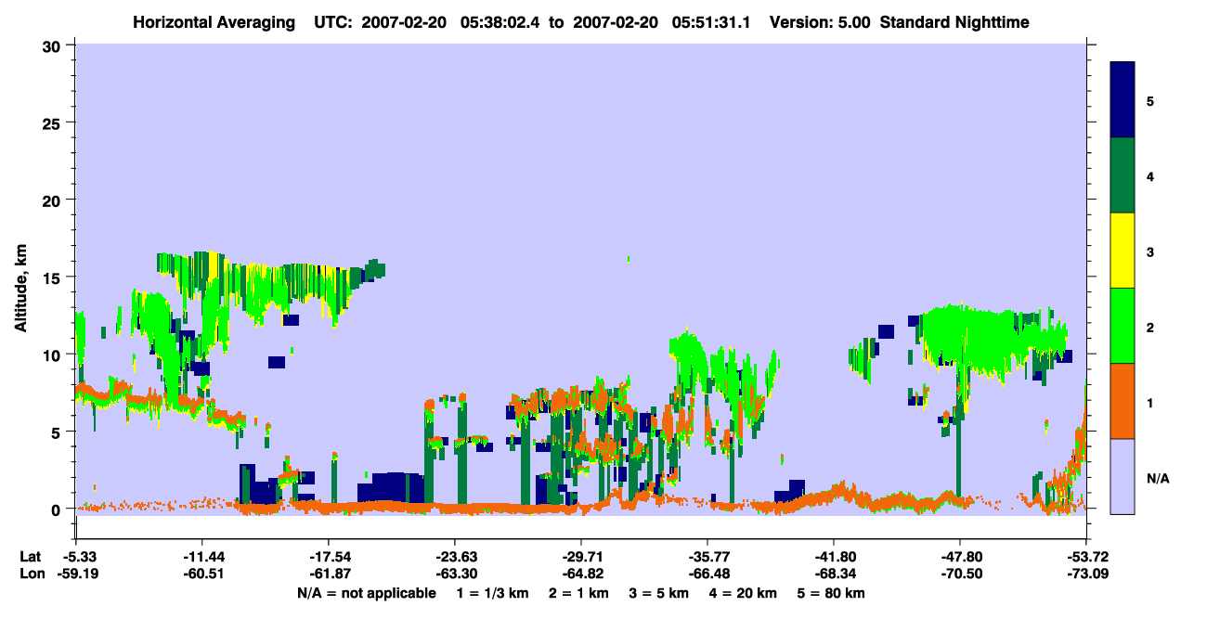Screen dimensions: 1207x619
Task: Click start time '05:38:02.4' in the title
Action: (x=500, y=22)
